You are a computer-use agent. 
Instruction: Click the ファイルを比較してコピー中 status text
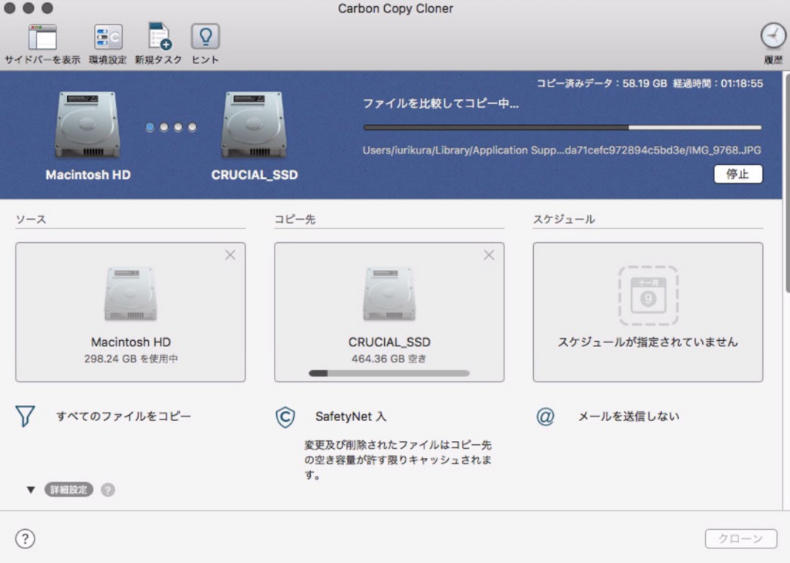(x=441, y=104)
